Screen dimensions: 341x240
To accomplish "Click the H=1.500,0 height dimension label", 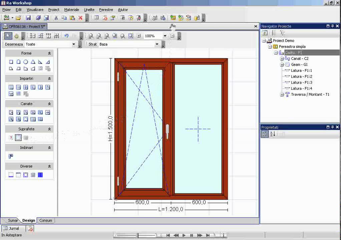I will tap(110, 129).
